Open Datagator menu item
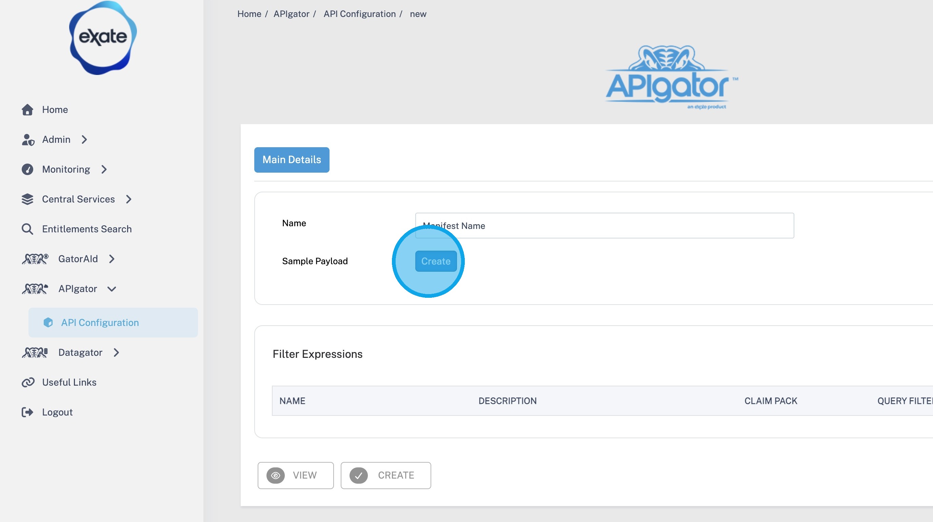The width and height of the screenshot is (933, 522). point(80,352)
